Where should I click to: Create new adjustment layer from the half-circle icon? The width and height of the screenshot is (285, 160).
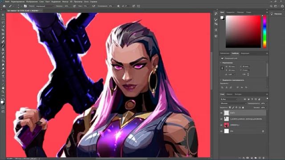[252, 158]
